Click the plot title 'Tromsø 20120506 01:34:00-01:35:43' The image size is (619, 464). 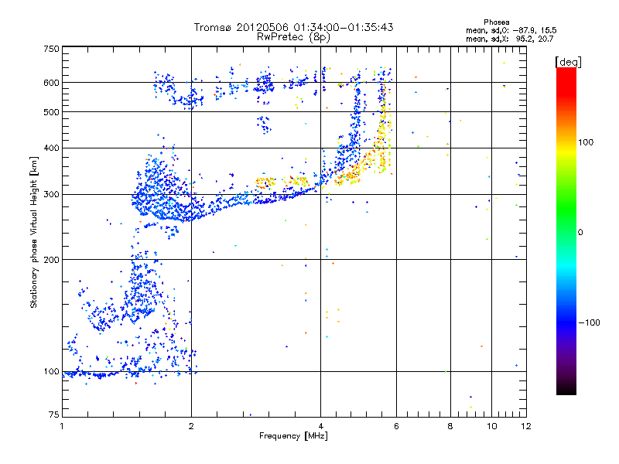tap(293, 27)
